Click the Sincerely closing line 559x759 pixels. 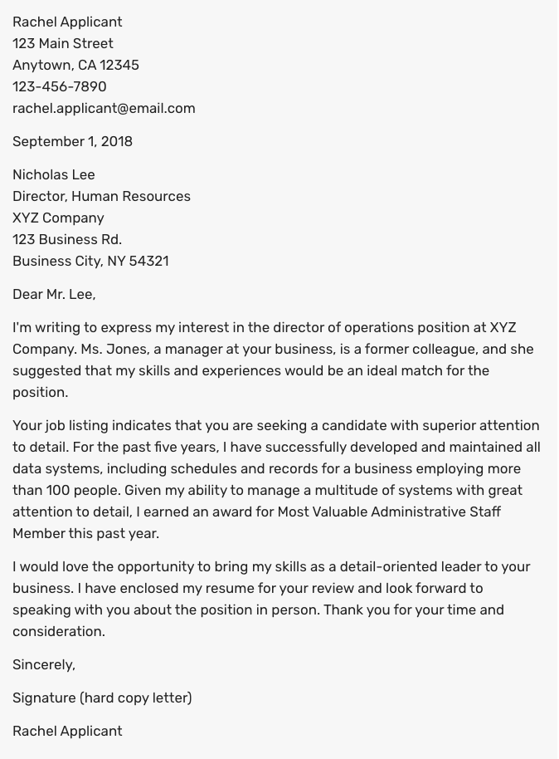point(44,664)
